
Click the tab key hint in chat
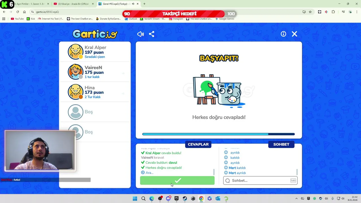click(293, 180)
